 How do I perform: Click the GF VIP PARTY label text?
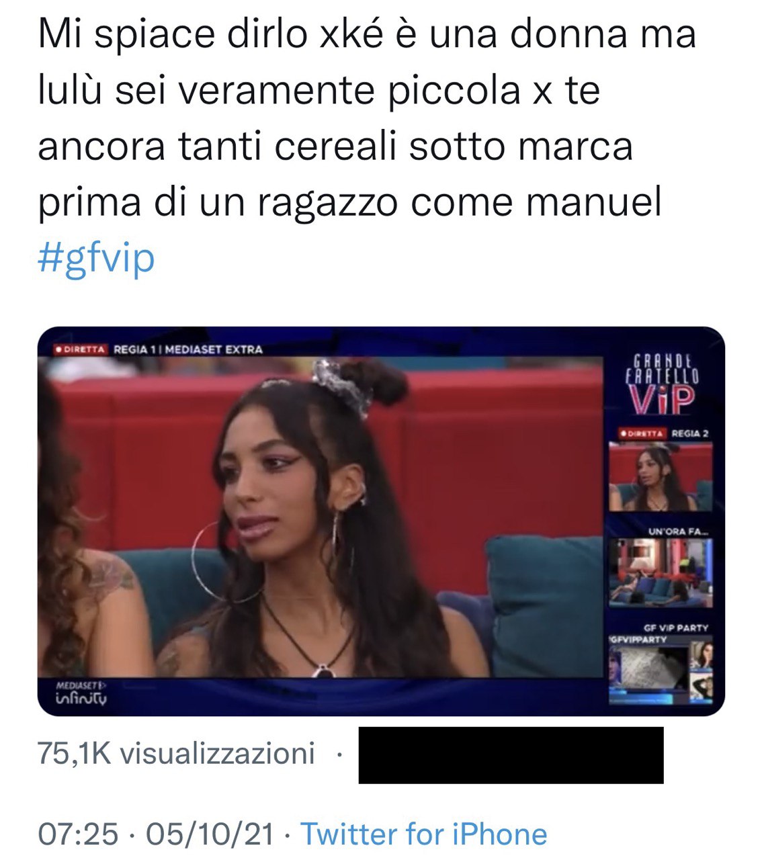676,628
